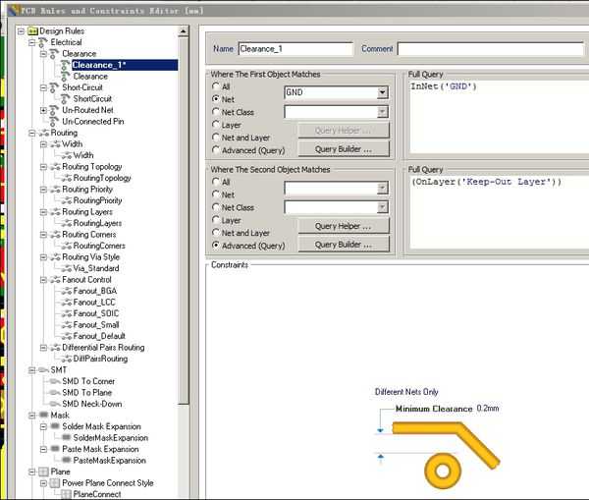Screen dimensions: 589x500
Task: Collapse the SMT tree node
Action: pyautogui.click(x=32, y=370)
